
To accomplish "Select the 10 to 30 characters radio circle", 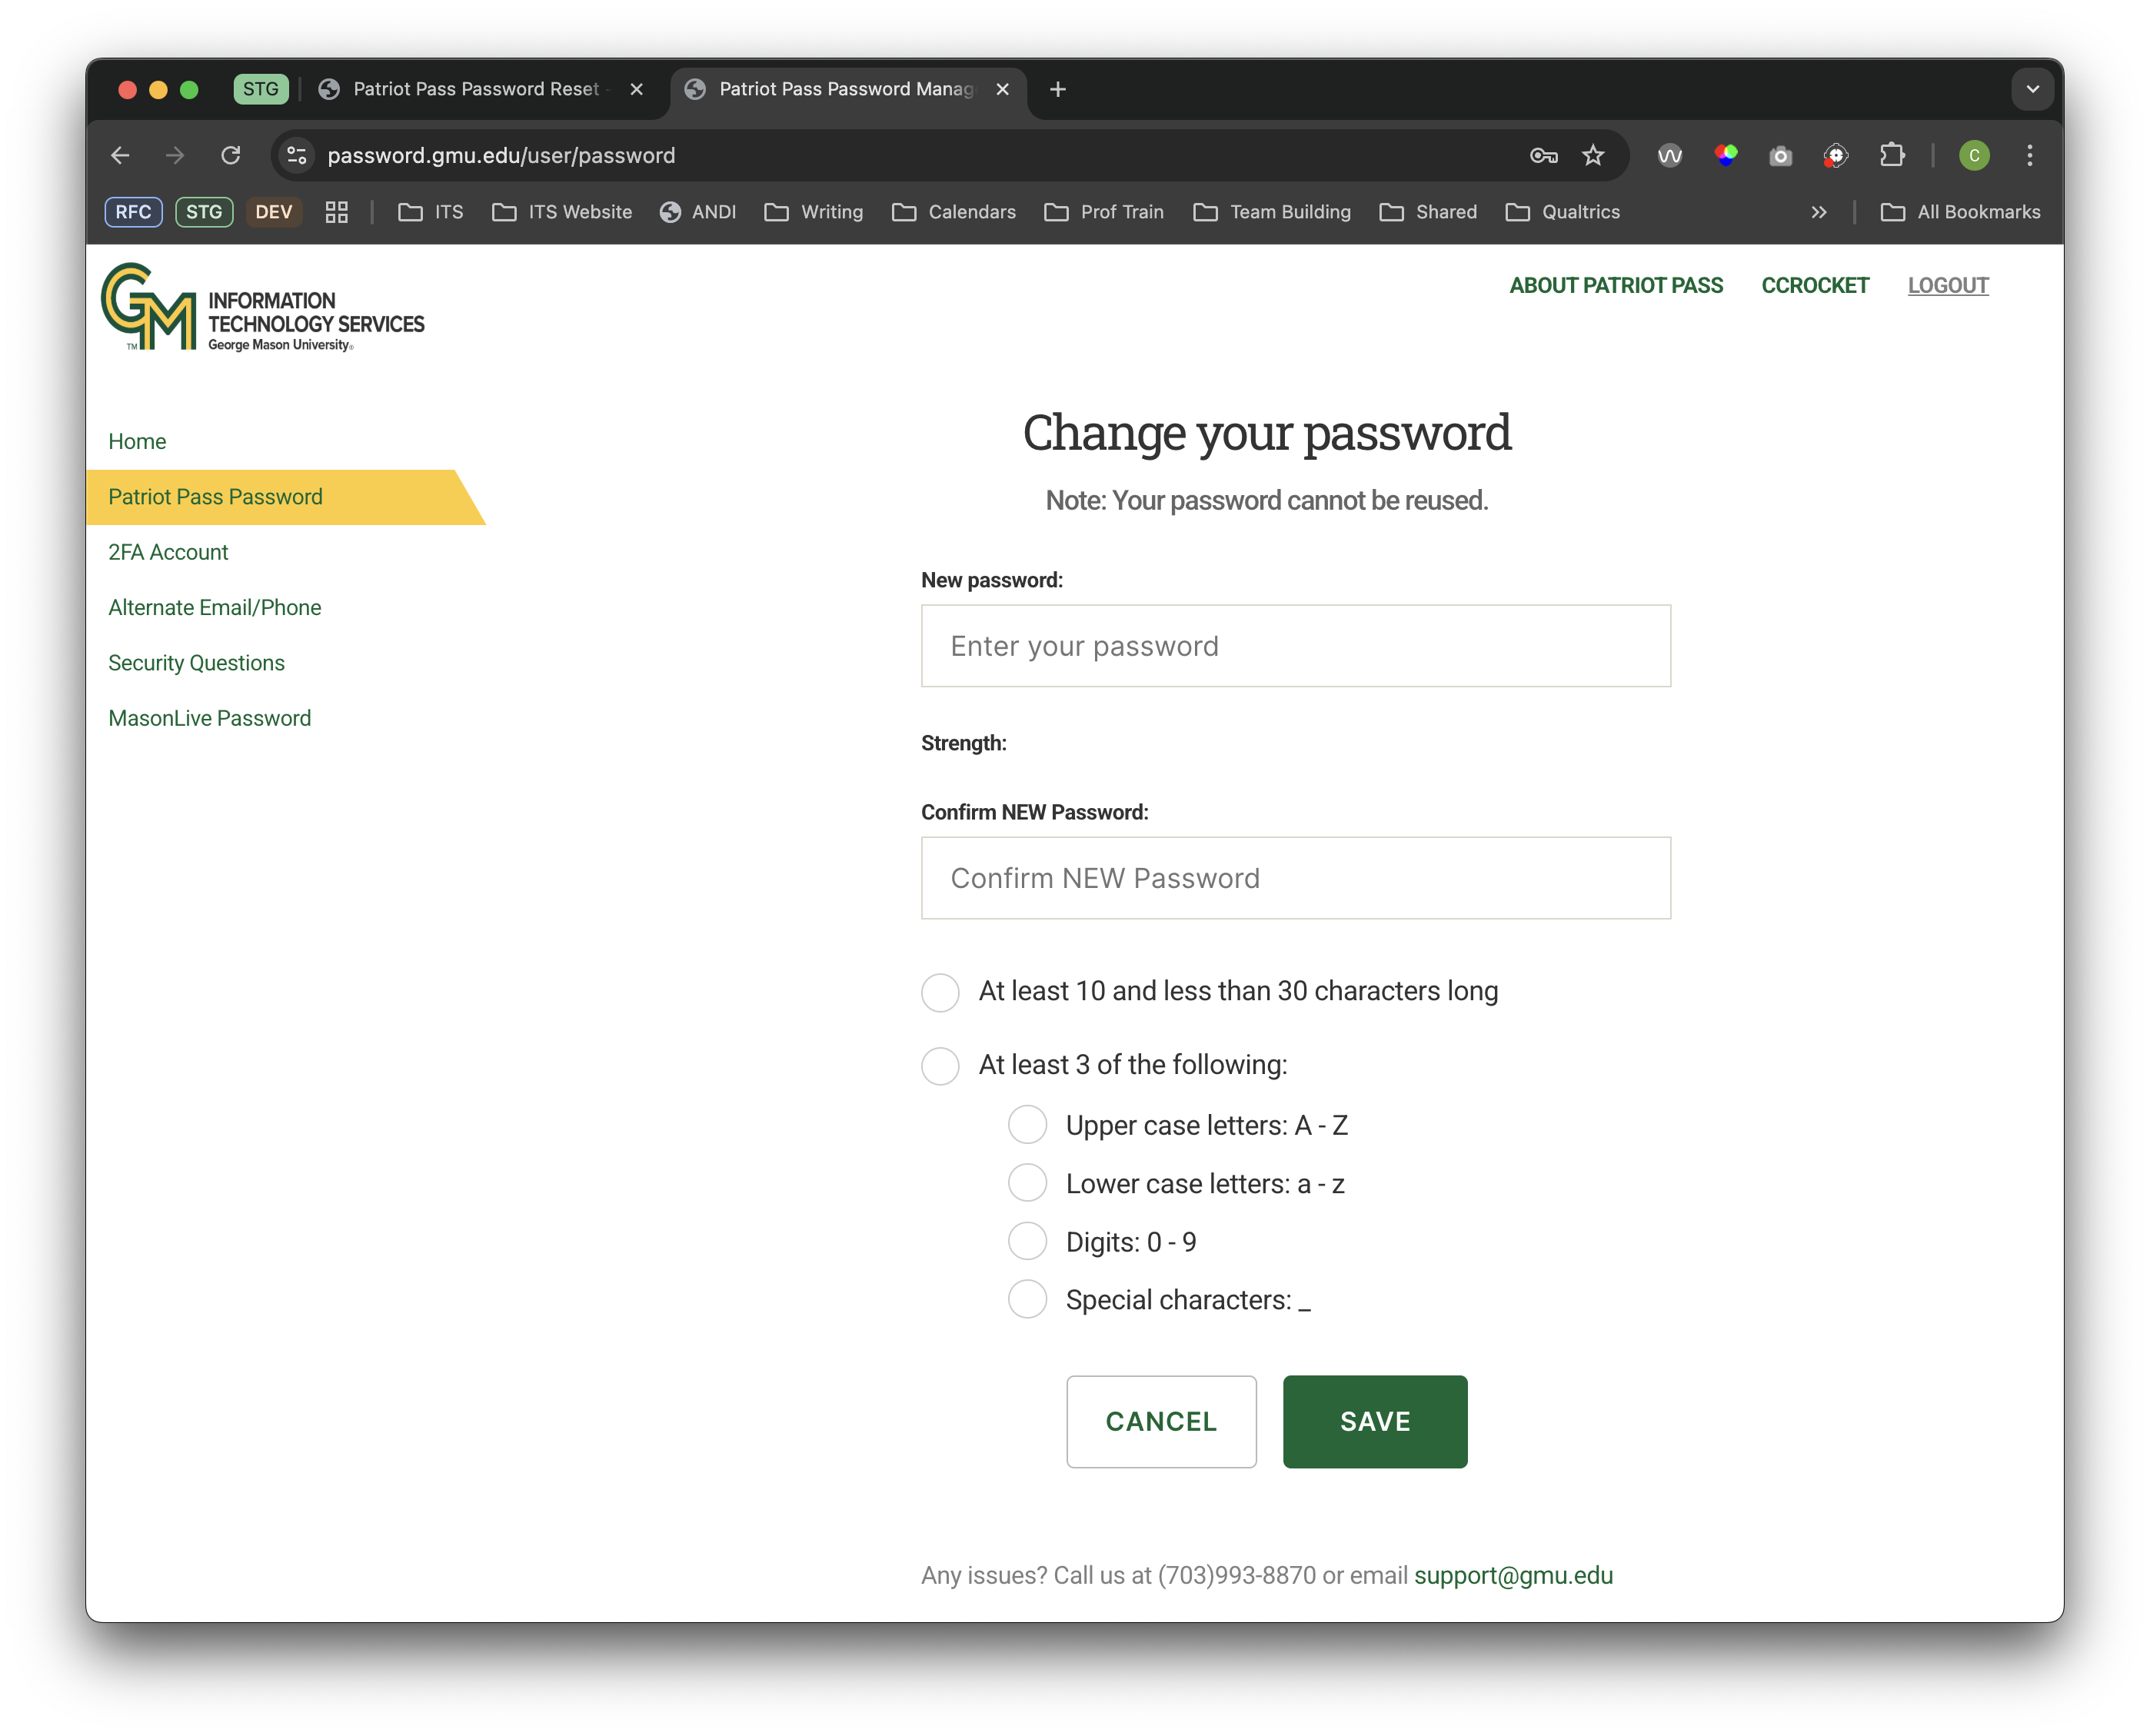I will (x=940, y=992).
